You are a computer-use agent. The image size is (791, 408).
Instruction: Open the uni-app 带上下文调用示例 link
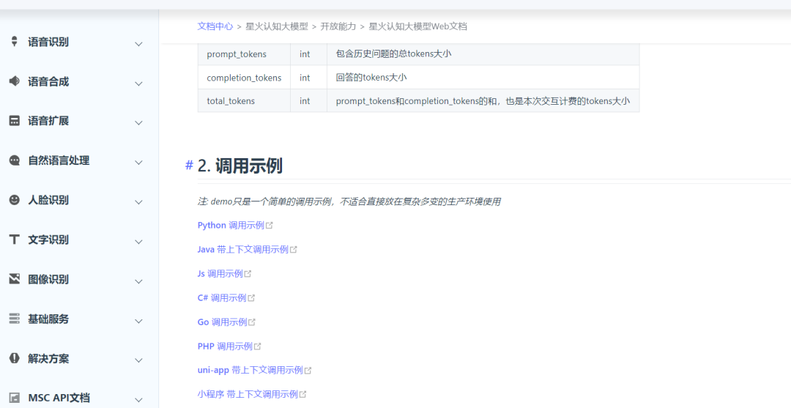pos(250,371)
